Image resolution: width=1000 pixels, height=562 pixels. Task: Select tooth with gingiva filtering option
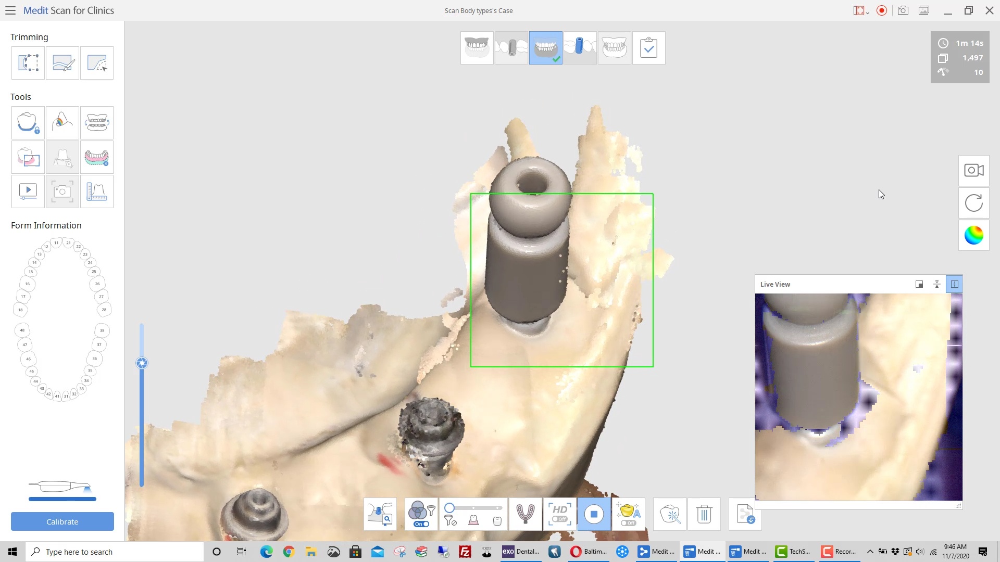[x=473, y=521]
